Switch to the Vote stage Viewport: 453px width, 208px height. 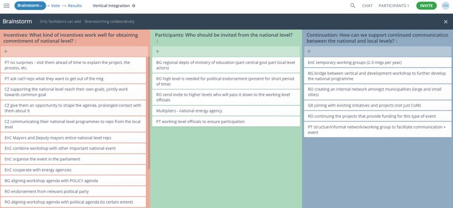click(55, 6)
